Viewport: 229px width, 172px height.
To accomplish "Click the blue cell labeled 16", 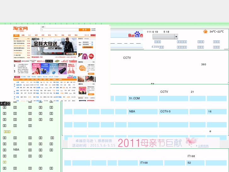I will point(217,111).
